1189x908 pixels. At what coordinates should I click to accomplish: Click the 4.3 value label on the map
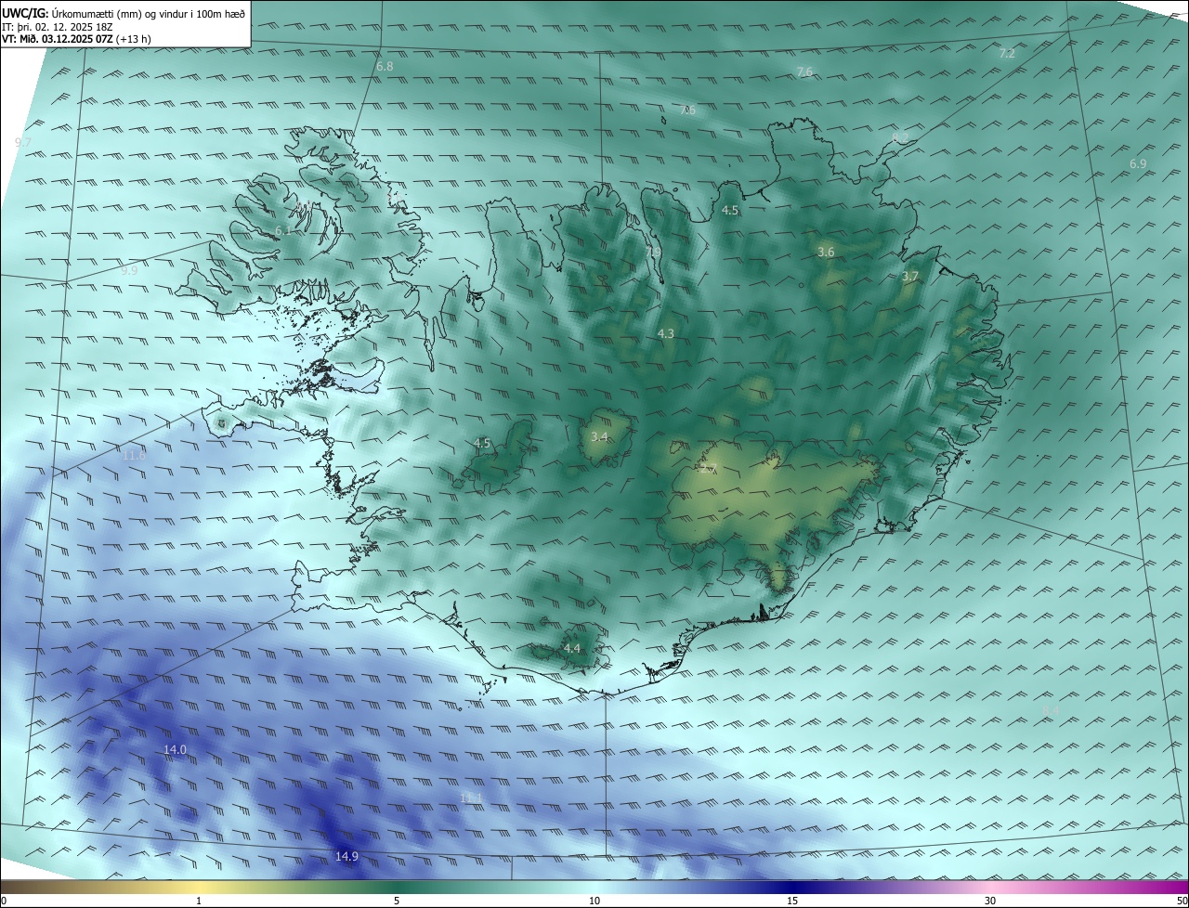[666, 333]
